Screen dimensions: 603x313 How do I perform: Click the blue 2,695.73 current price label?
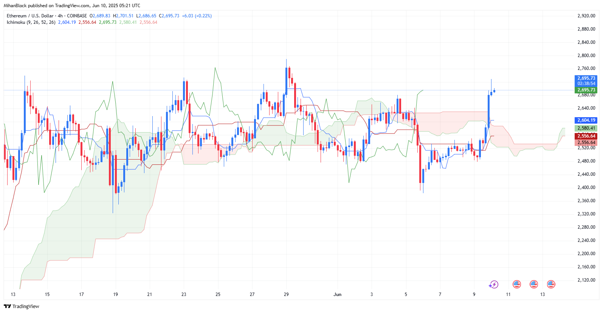(x=586, y=78)
